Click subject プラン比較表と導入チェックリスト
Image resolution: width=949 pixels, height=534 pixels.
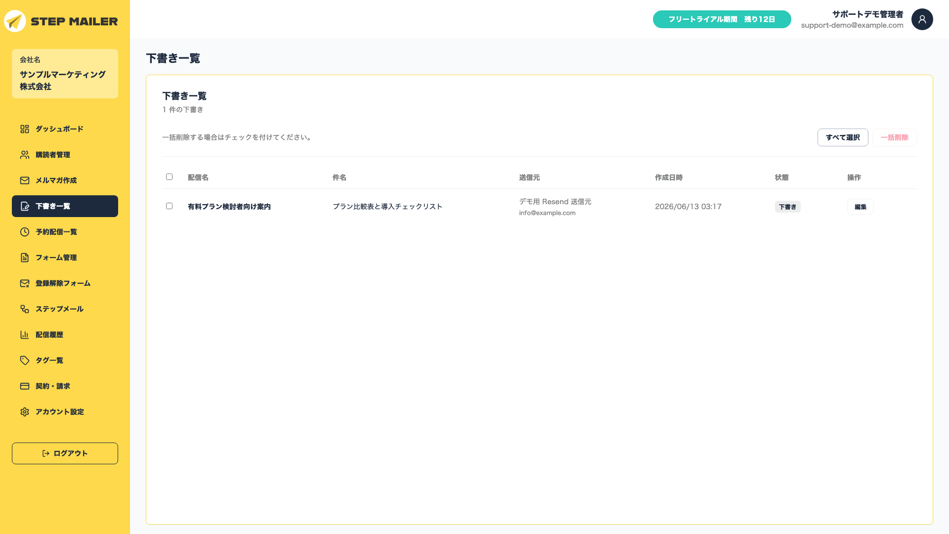[x=388, y=207]
